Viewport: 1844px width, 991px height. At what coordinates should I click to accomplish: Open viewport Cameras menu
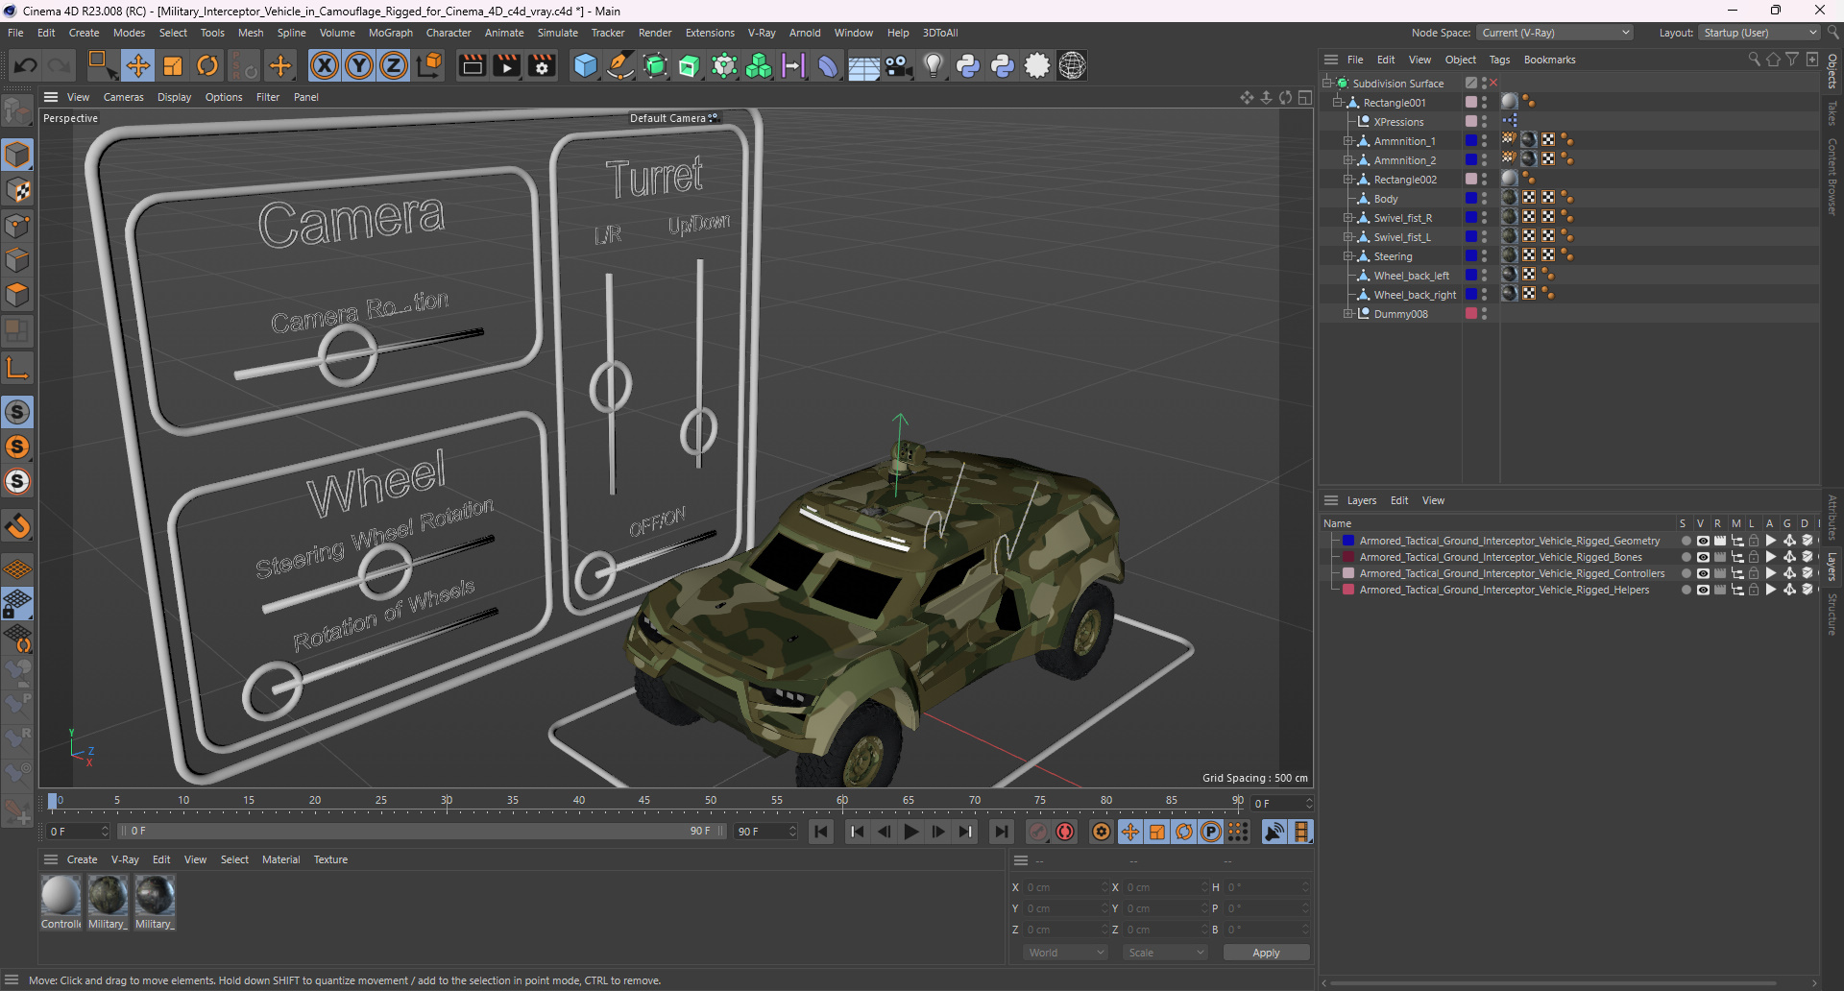click(123, 97)
